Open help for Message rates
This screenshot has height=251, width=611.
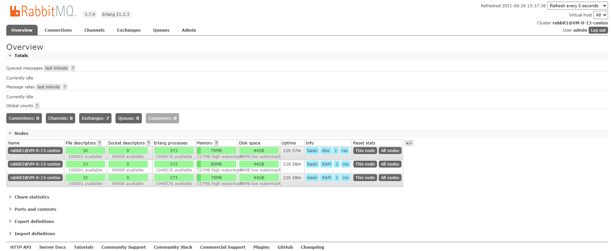pos(65,87)
